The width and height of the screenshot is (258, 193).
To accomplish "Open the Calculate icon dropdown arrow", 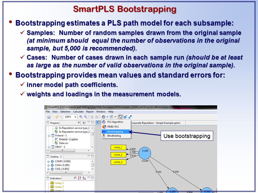I will pyautogui.click(x=107, y=117).
